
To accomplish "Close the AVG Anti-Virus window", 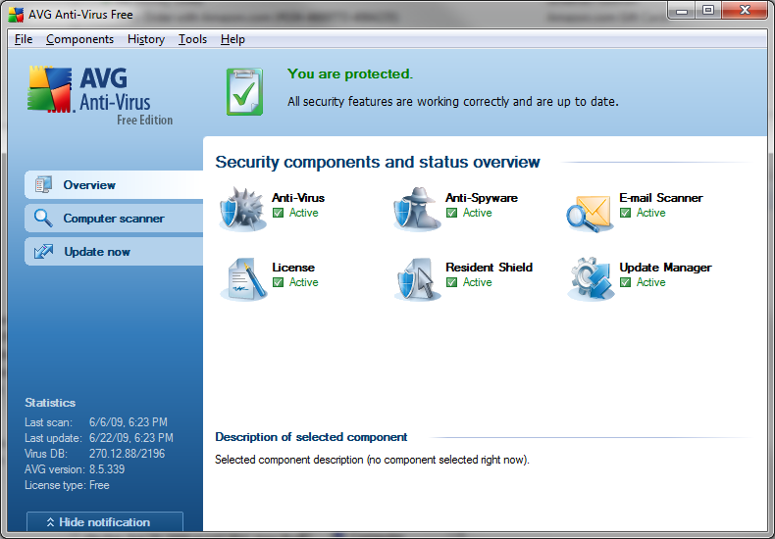I will point(745,10).
